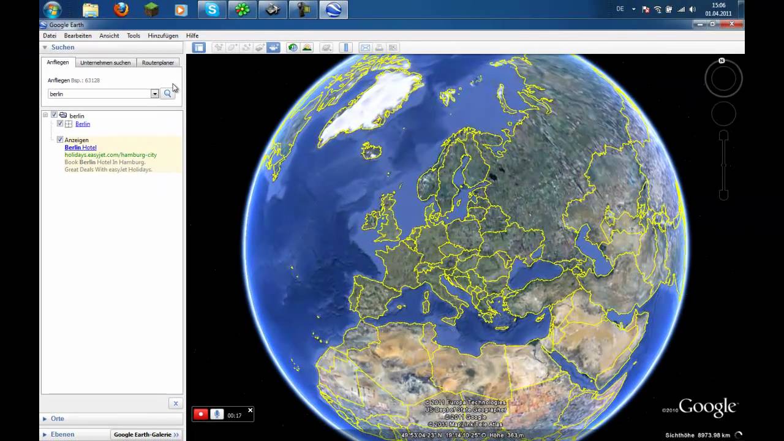Expand the Ebenen panel
784x441 pixels.
(x=46, y=434)
